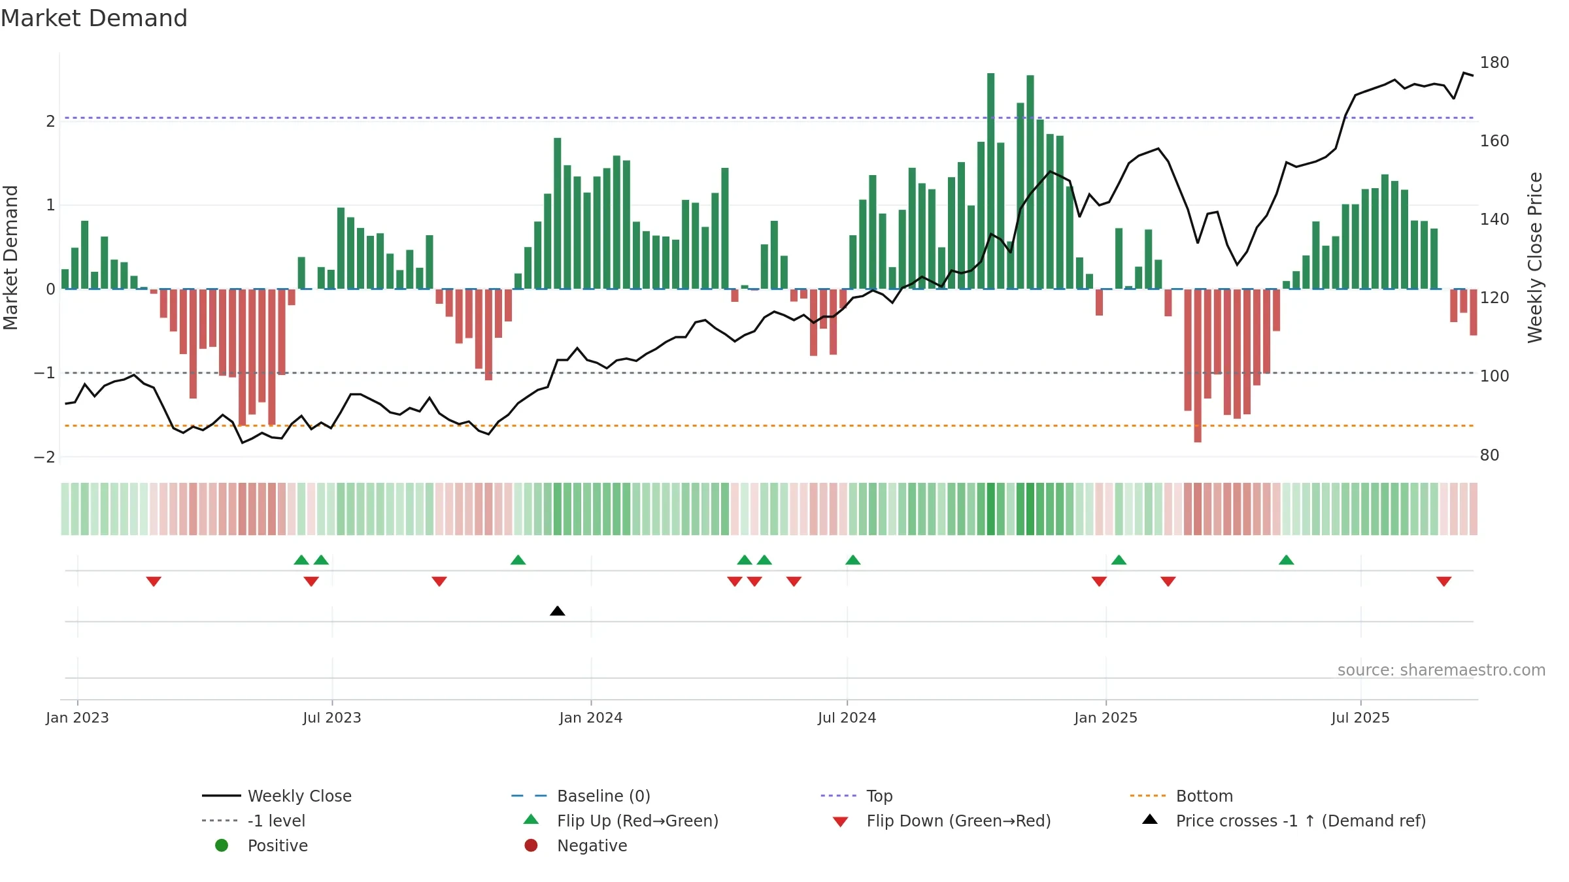Image resolution: width=1569 pixels, height=882 pixels.
Task: Click the red Negative legend circle
Action: pyautogui.click(x=531, y=845)
